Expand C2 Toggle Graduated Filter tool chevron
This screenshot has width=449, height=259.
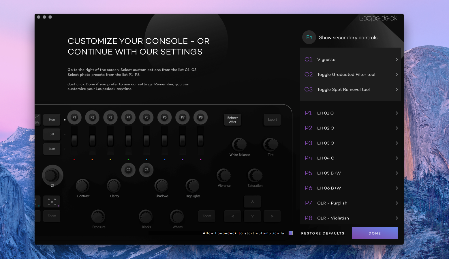(x=397, y=74)
